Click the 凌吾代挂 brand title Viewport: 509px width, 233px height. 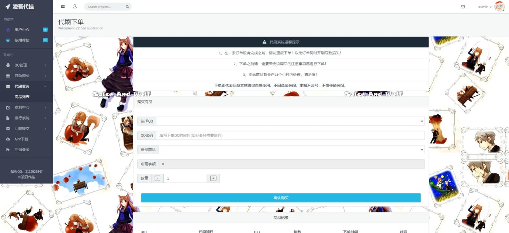(23, 7)
